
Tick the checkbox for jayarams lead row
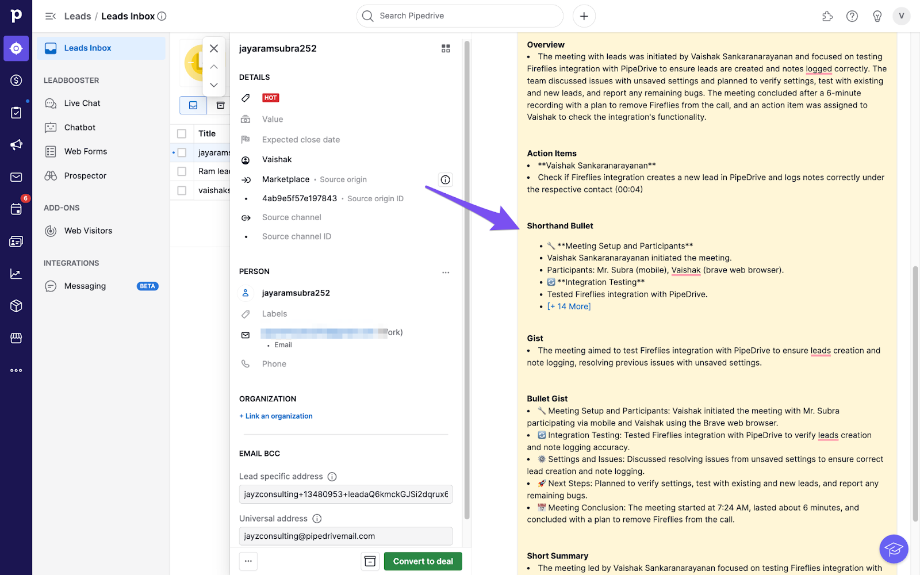pyautogui.click(x=182, y=152)
